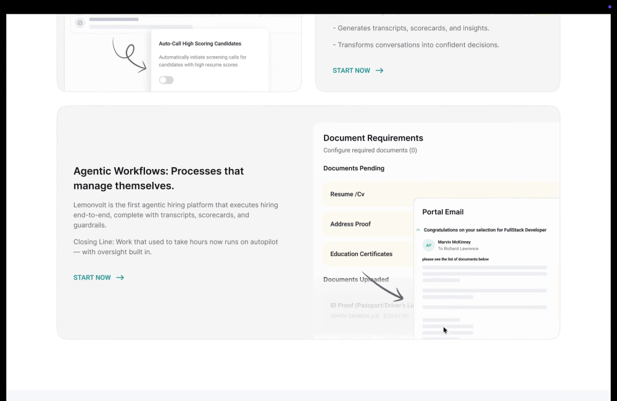This screenshot has height=401, width=617.
Task: Click the arrow icon beside Agentic Workflows START NOW
Action: pyautogui.click(x=120, y=278)
